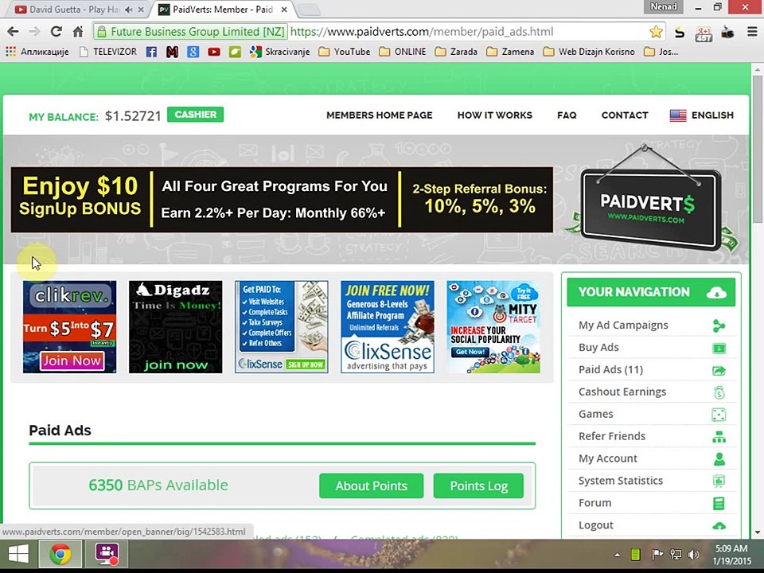Image resolution: width=764 pixels, height=573 pixels.
Task: Click the System Statistics chart icon
Action: click(x=719, y=481)
